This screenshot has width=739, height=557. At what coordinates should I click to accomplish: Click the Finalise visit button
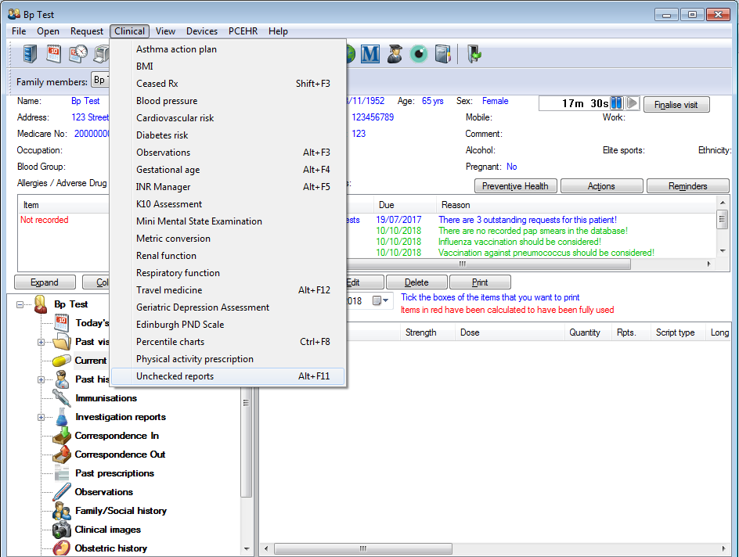(x=676, y=104)
